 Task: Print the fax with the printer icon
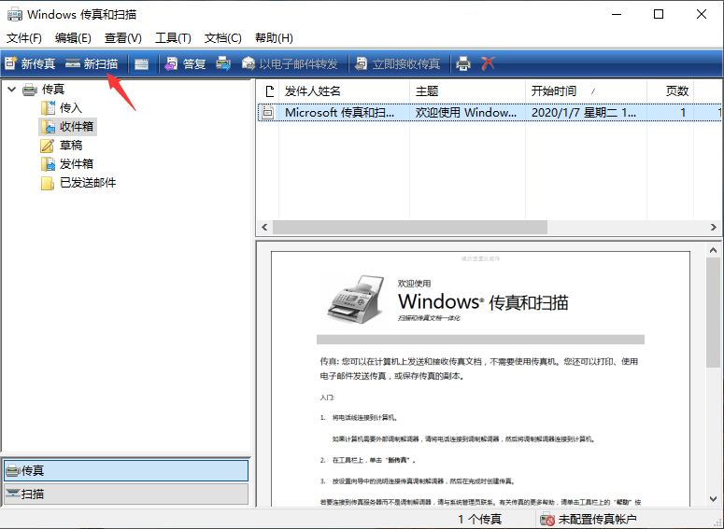pos(462,63)
